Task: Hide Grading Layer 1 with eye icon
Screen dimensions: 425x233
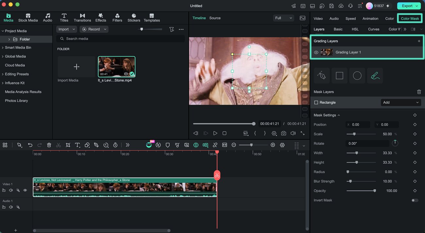Action: point(316,52)
